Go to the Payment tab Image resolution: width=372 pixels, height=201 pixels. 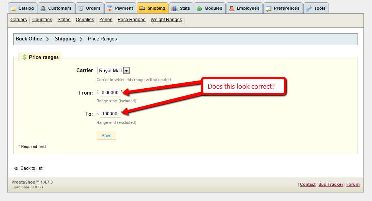tap(120, 8)
